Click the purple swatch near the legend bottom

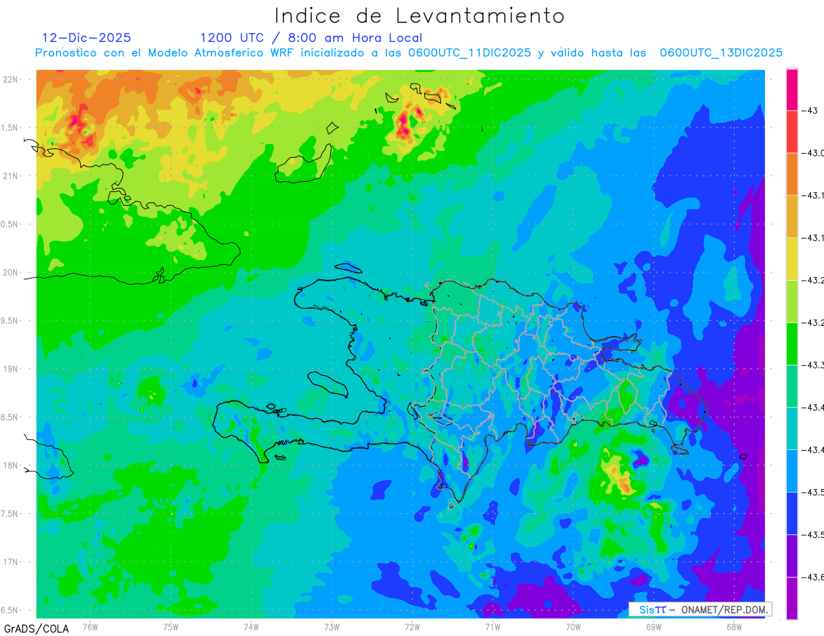(x=792, y=556)
